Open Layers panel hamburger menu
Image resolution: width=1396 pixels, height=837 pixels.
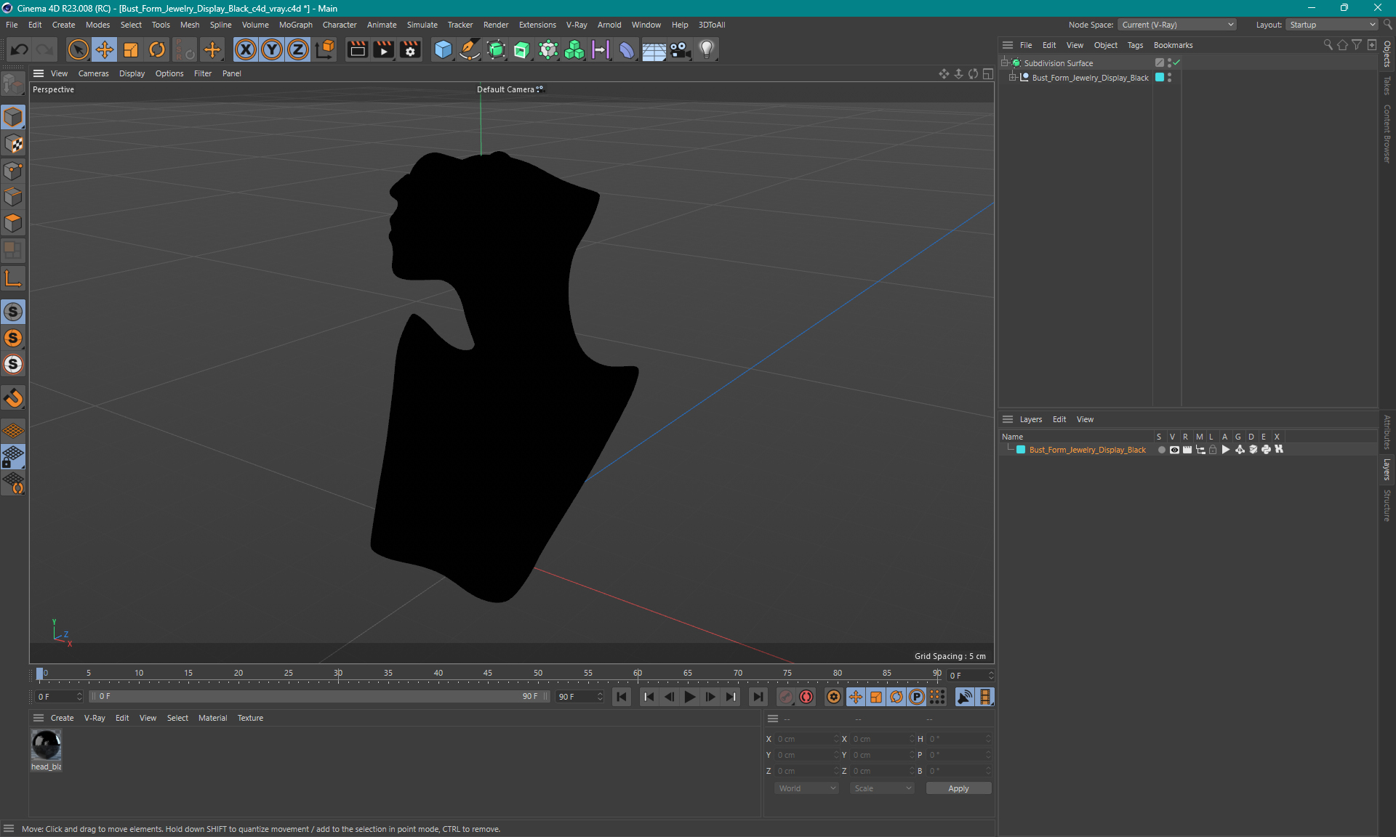(x=1008, y=419)
